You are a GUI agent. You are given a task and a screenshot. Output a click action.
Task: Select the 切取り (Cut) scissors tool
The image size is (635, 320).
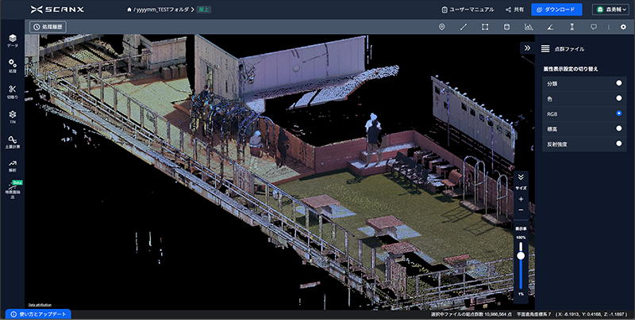12,90
